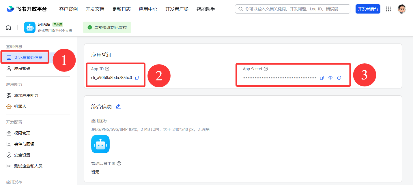Reveal App Secret with the eye icon
413x185 pixels.
pos(330,78)
